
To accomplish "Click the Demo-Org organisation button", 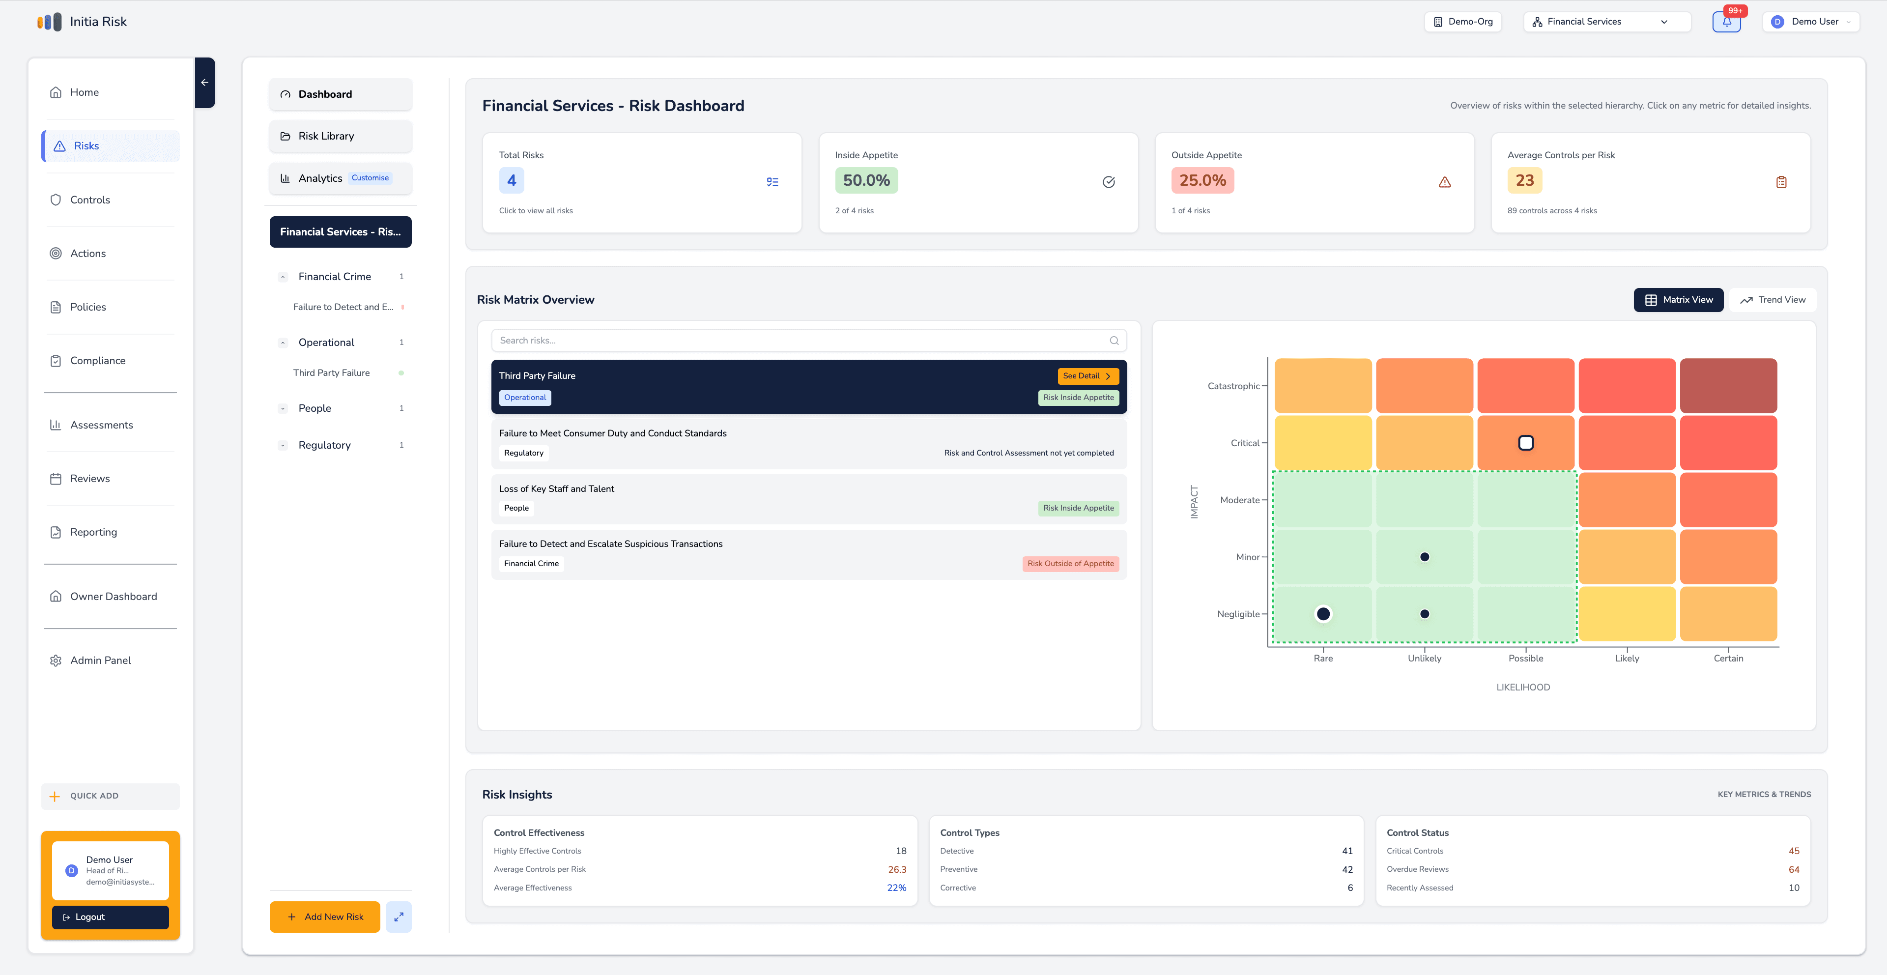I will [1463, 22].
